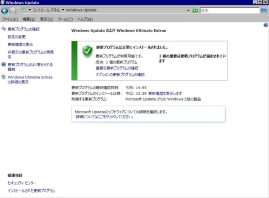This screenshot has height=198, width=269.
Task: Click the question icon beside よく寄せられる質問
Action: click(4, 64)
